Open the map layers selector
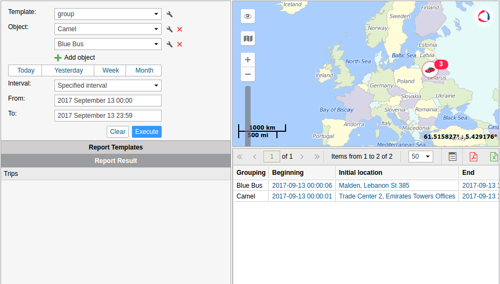Screen dimensions: 500x284 (248, 38)
